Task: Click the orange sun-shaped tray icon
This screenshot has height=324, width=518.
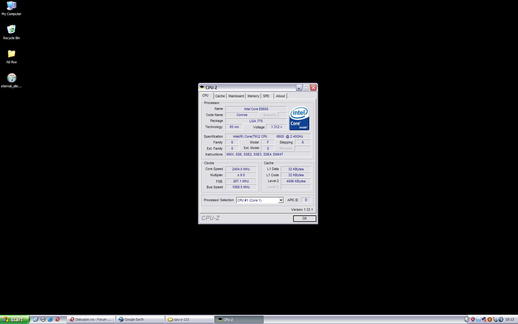Action: point(490,319)
